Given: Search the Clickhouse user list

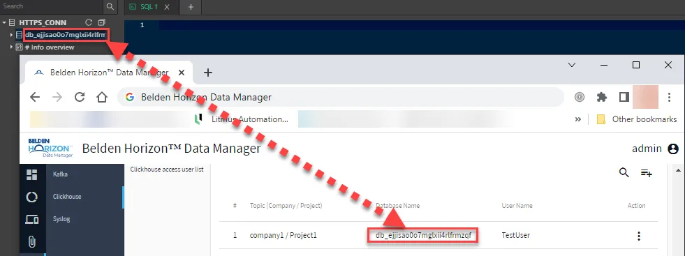Looking at the screenshot, I should click(x=624, y=173).
